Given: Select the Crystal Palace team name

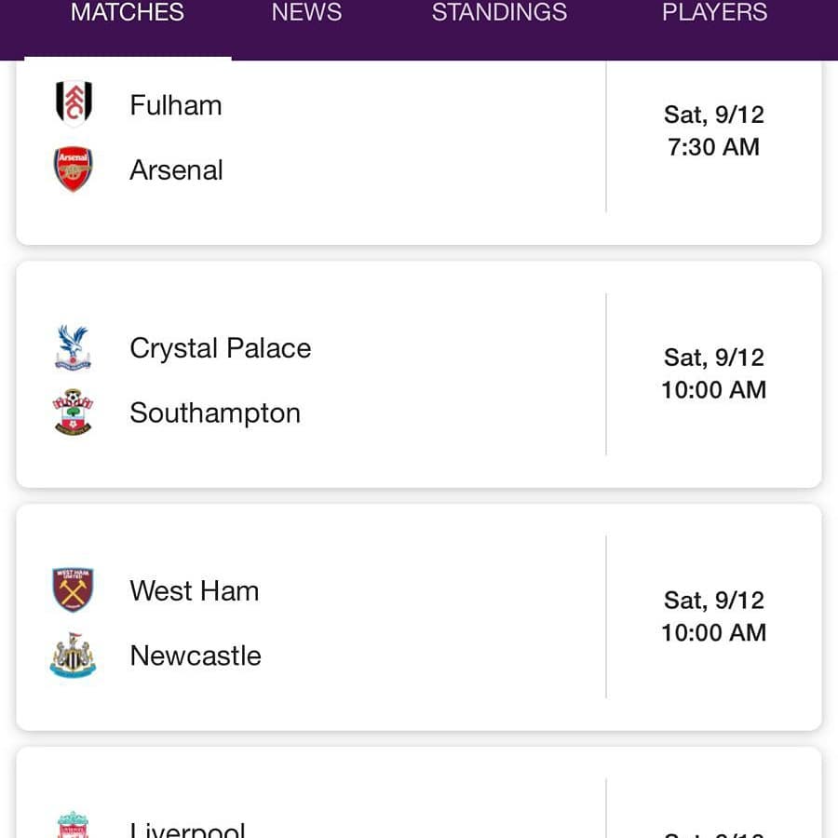Looking at the screenshot, I should point(220,348).
